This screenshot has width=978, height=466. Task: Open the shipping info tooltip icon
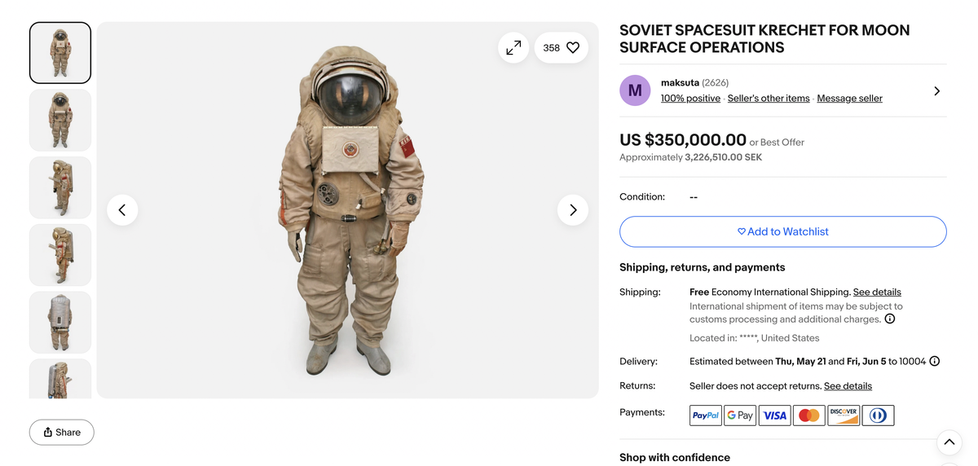point(890,319)
